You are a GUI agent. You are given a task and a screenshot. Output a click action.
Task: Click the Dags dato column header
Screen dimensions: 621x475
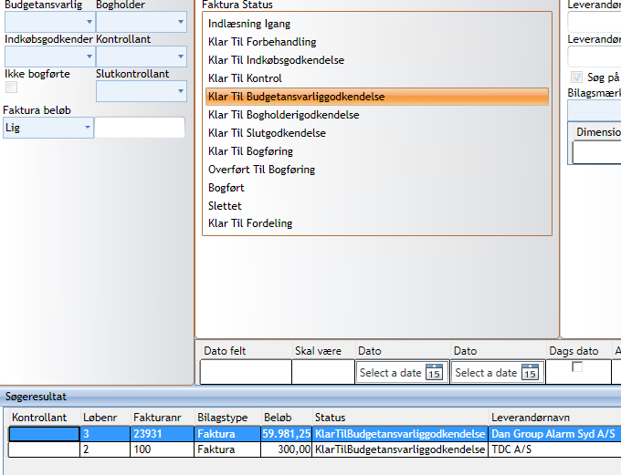tap(578, 351)
